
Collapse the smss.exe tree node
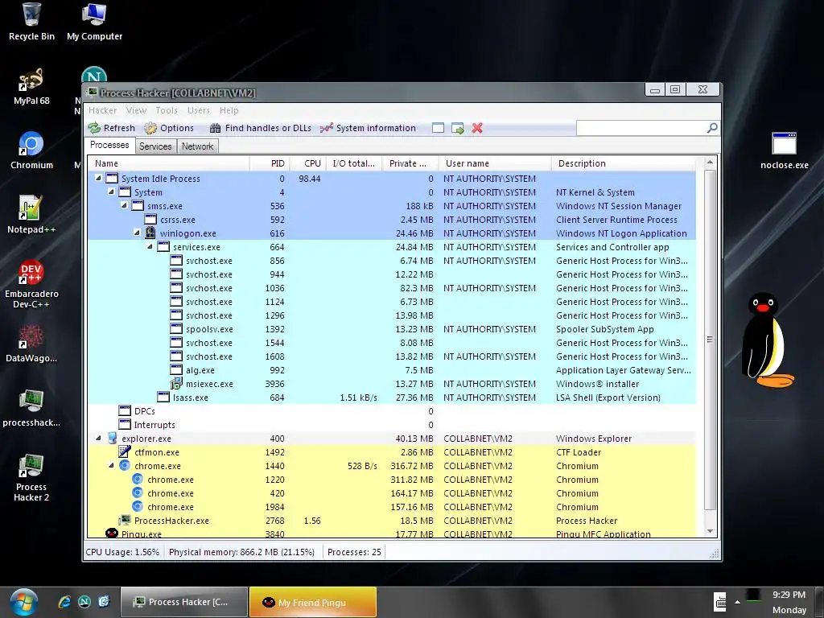(125, 205)
